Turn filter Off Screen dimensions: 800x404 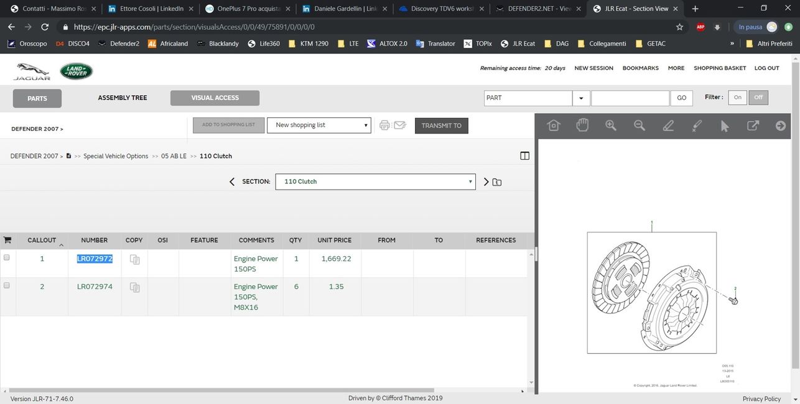pos(758,98)
